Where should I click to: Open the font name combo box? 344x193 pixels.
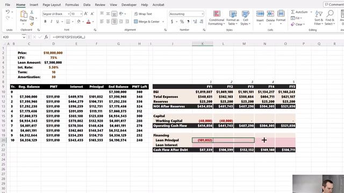click(56, 14)
